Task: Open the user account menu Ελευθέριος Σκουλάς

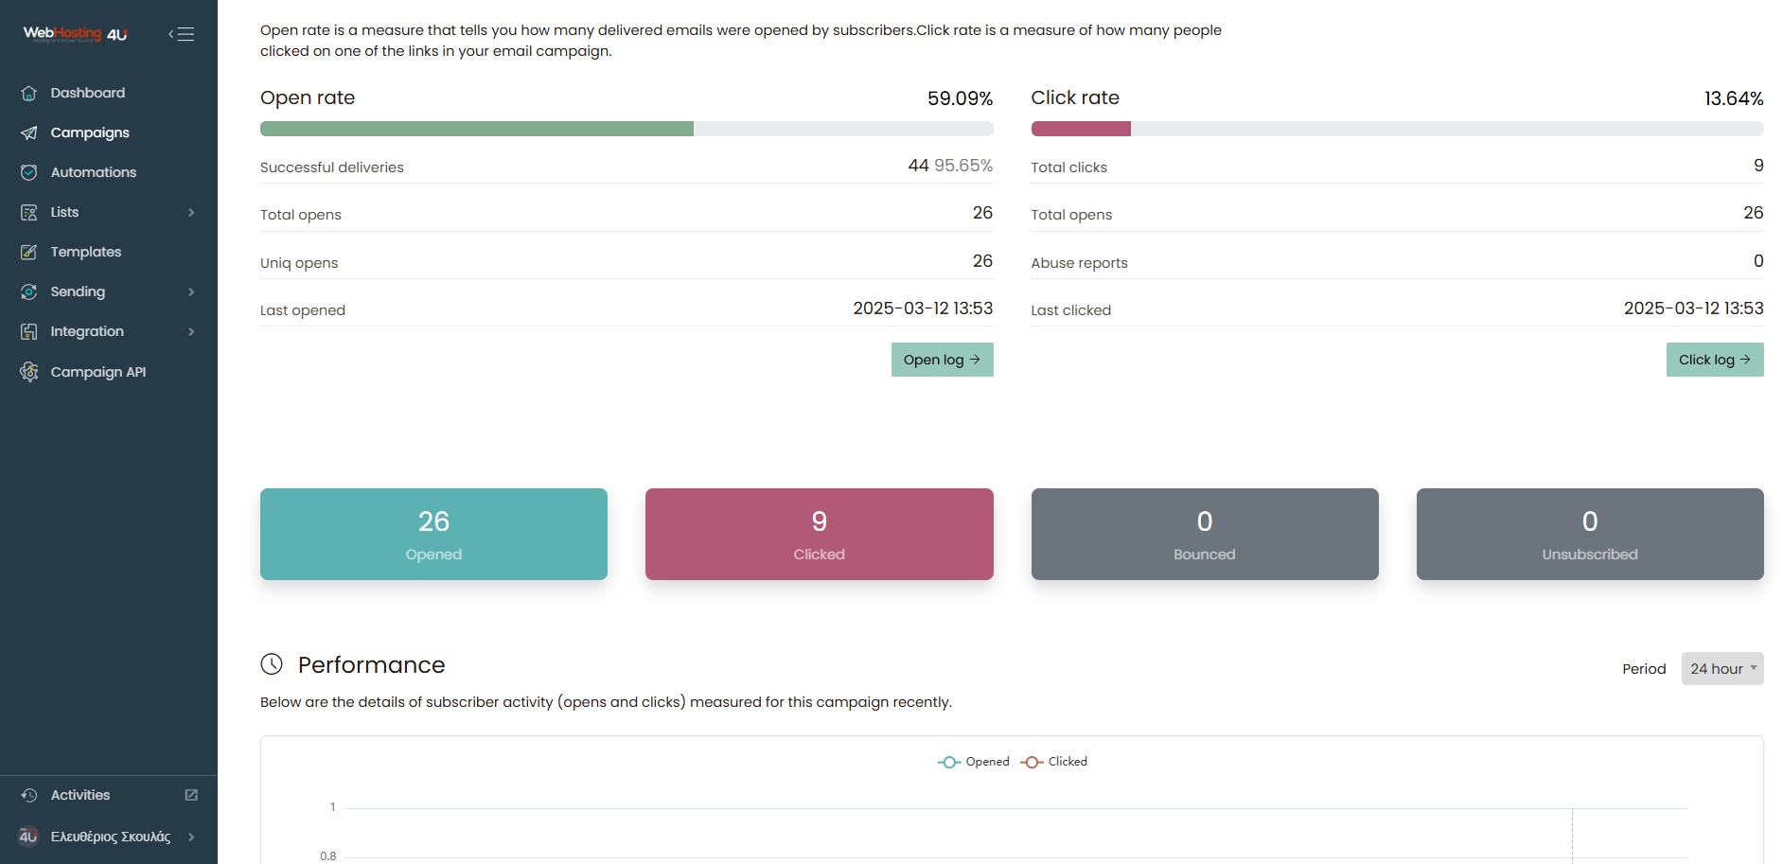Action: [109, 837]
